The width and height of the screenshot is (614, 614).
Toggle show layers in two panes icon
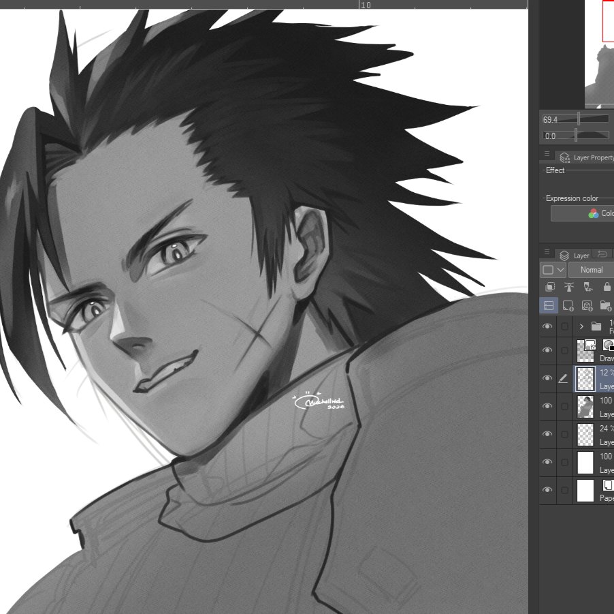click(549, 306)
